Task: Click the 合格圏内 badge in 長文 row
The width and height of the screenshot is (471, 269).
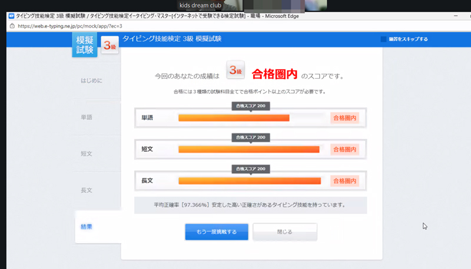Action: point(344,181)
